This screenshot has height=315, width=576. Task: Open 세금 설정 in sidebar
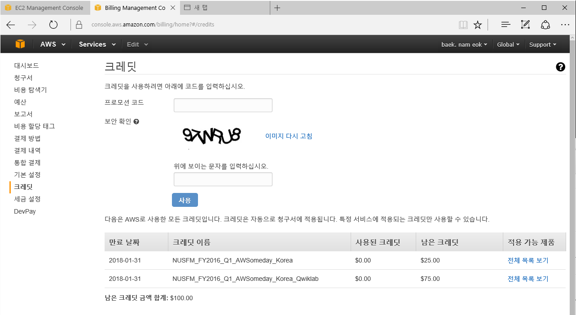click(27, 199)
